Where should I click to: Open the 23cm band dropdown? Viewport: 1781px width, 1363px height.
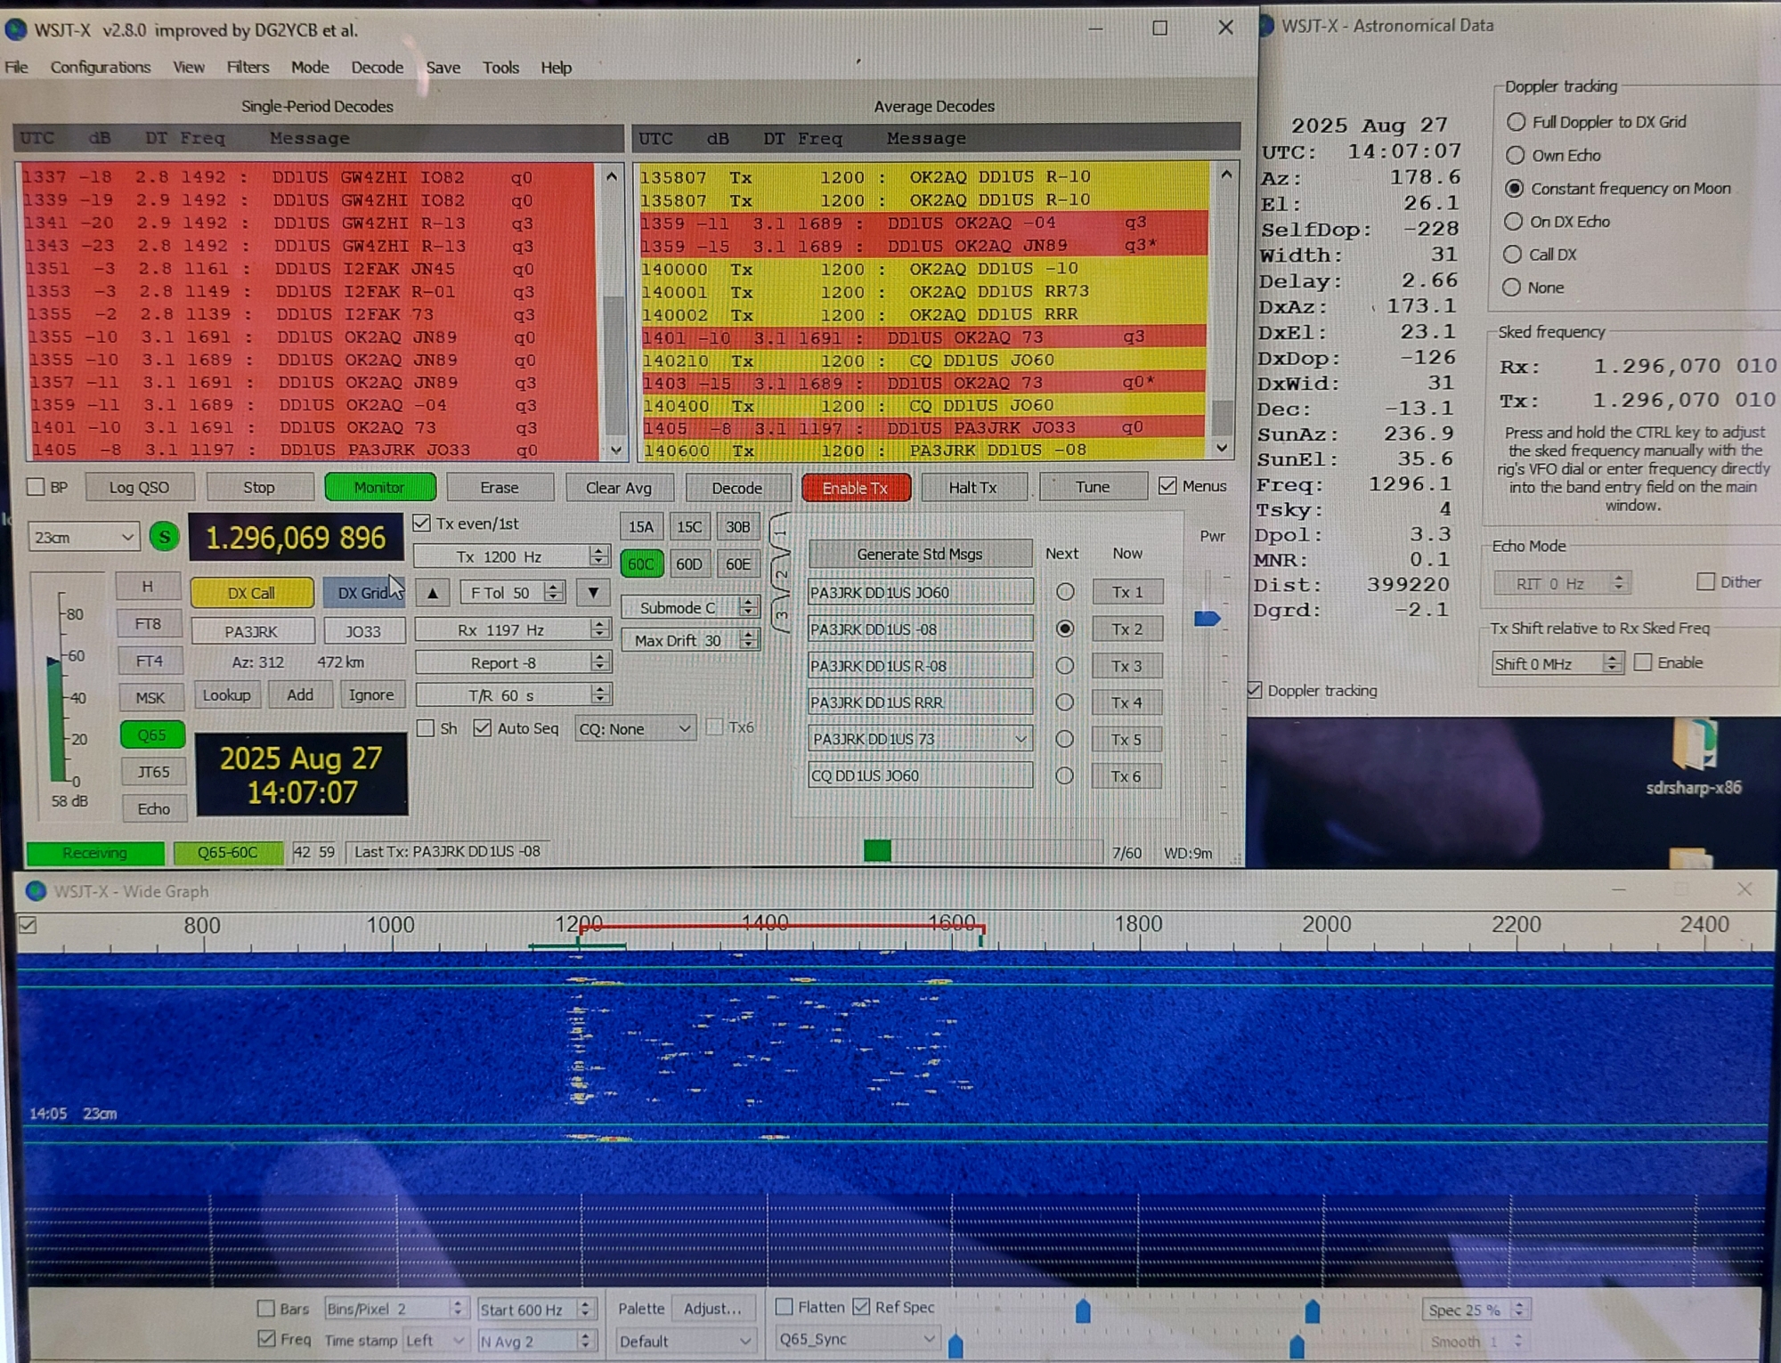pyautogui.click(x=84, y=537)
